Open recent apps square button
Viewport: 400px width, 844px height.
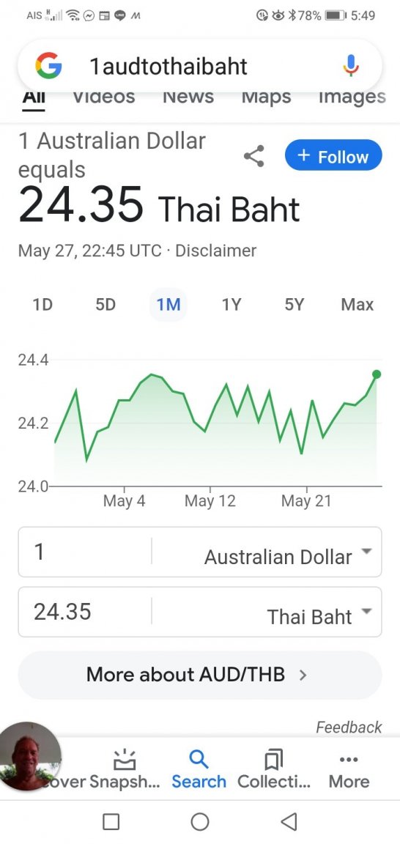[x=111, y=821]
